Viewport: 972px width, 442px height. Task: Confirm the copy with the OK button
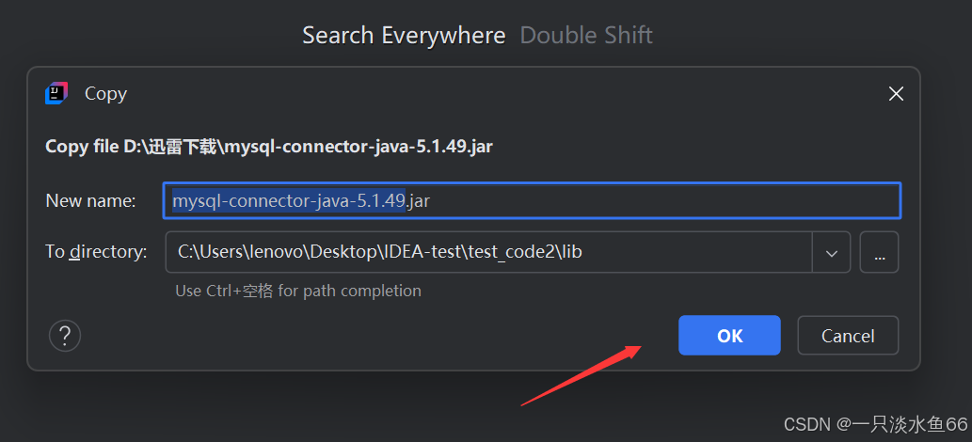[x=729, y=336]
